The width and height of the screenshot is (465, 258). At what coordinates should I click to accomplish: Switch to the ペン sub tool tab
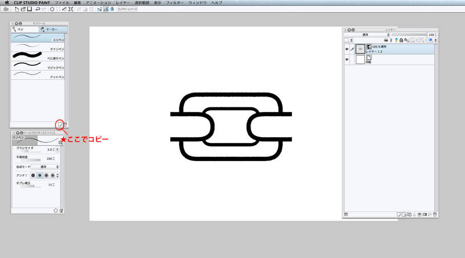25,30
